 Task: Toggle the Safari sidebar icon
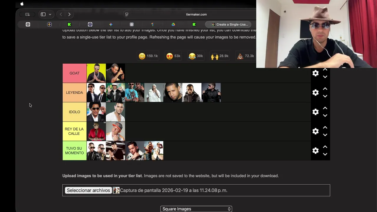tap(43, 14)
